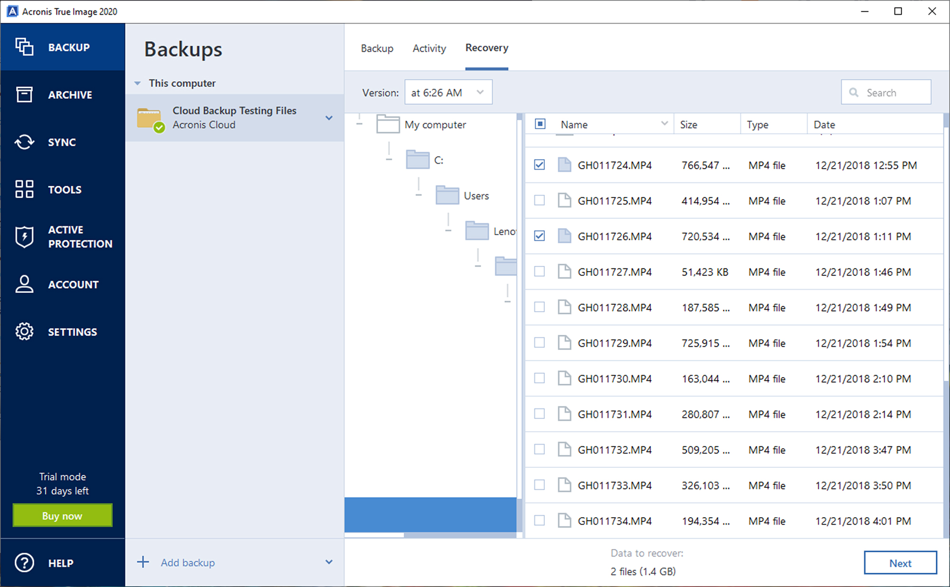Click the Name column sort arrow
Image resolution: width=950 pixels, height=587 pixels.
(x=665, y=123)
